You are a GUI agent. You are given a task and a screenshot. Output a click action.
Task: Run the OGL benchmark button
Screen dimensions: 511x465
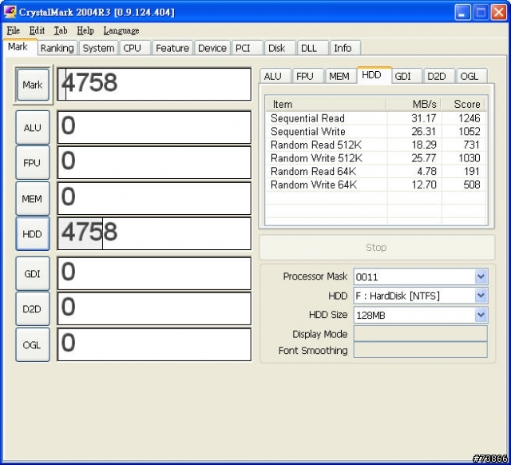(x=33, y=344)
